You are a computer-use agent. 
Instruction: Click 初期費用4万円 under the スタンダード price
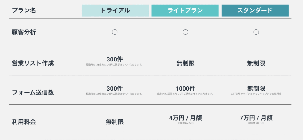pos(256,123)
